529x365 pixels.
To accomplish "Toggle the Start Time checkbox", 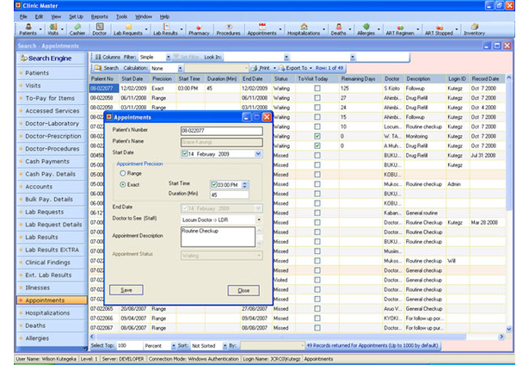I will click(214, 184).
